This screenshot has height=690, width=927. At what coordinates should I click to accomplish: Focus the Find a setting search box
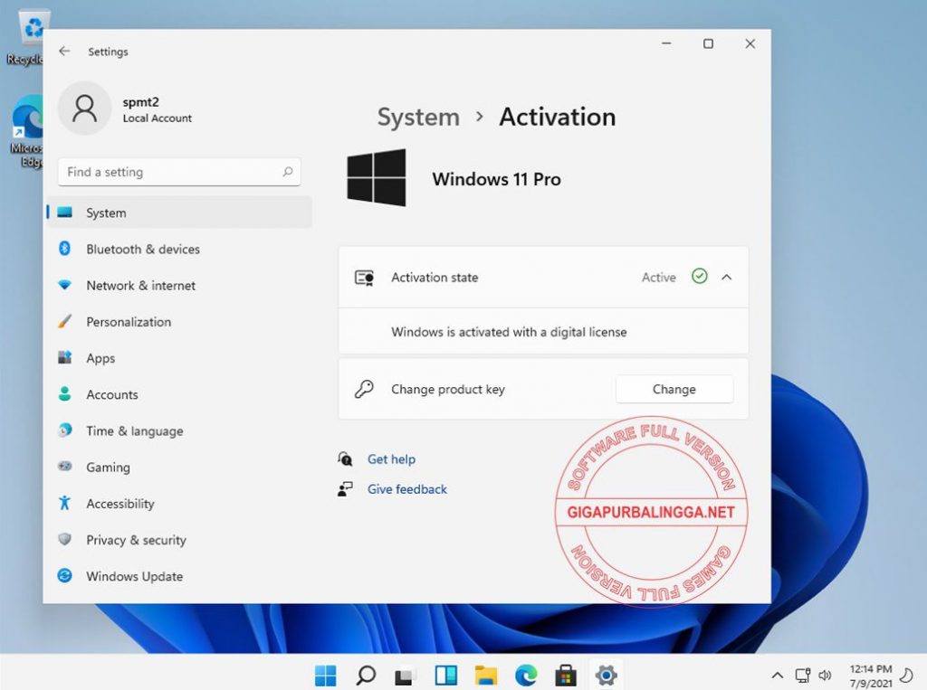click(179, 172)
